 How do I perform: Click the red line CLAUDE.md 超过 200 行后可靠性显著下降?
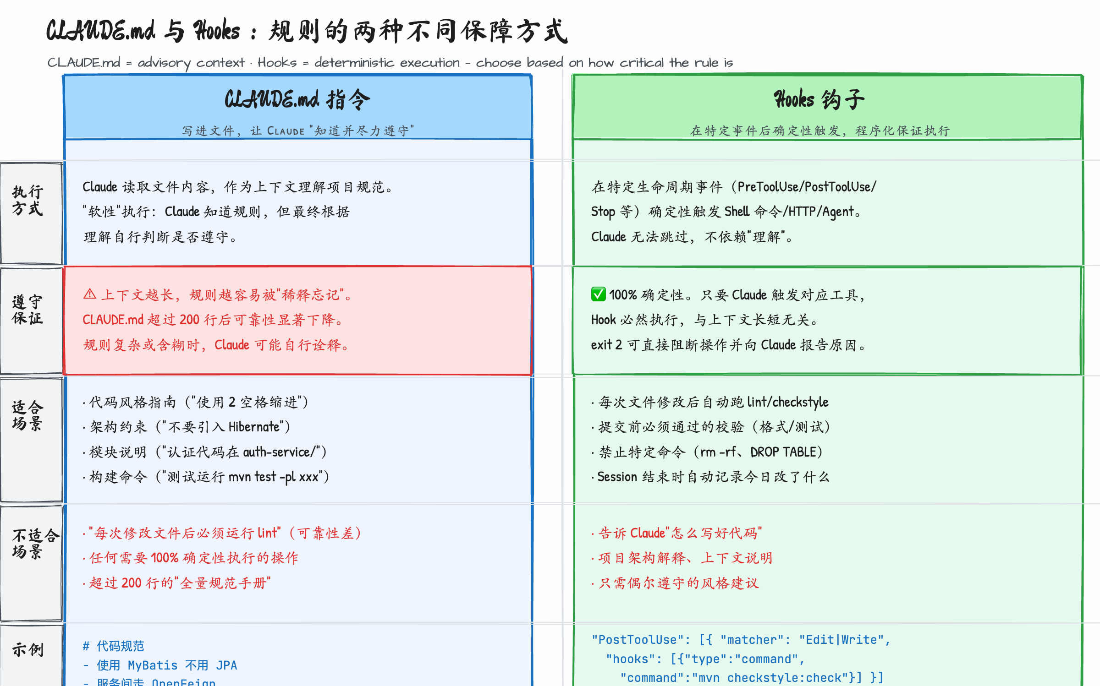(x=213, y=320)
